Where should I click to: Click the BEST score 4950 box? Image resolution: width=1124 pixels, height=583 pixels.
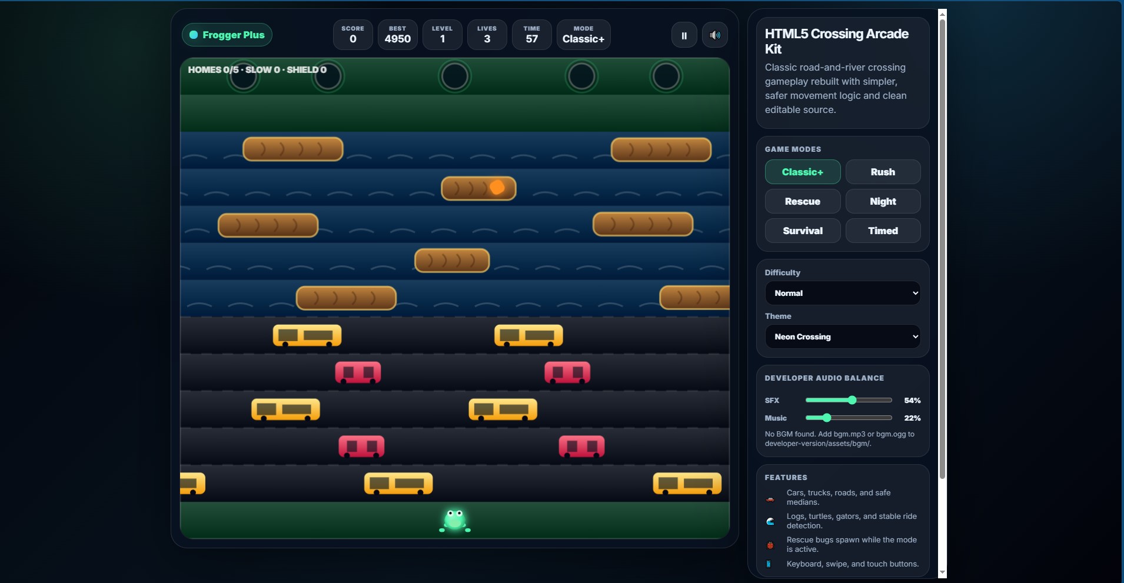tap(398, 35)
